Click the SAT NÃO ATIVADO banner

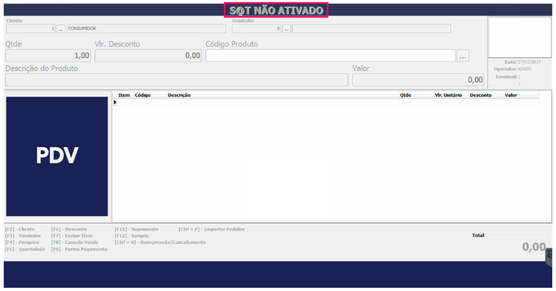(x=276, y=10)
